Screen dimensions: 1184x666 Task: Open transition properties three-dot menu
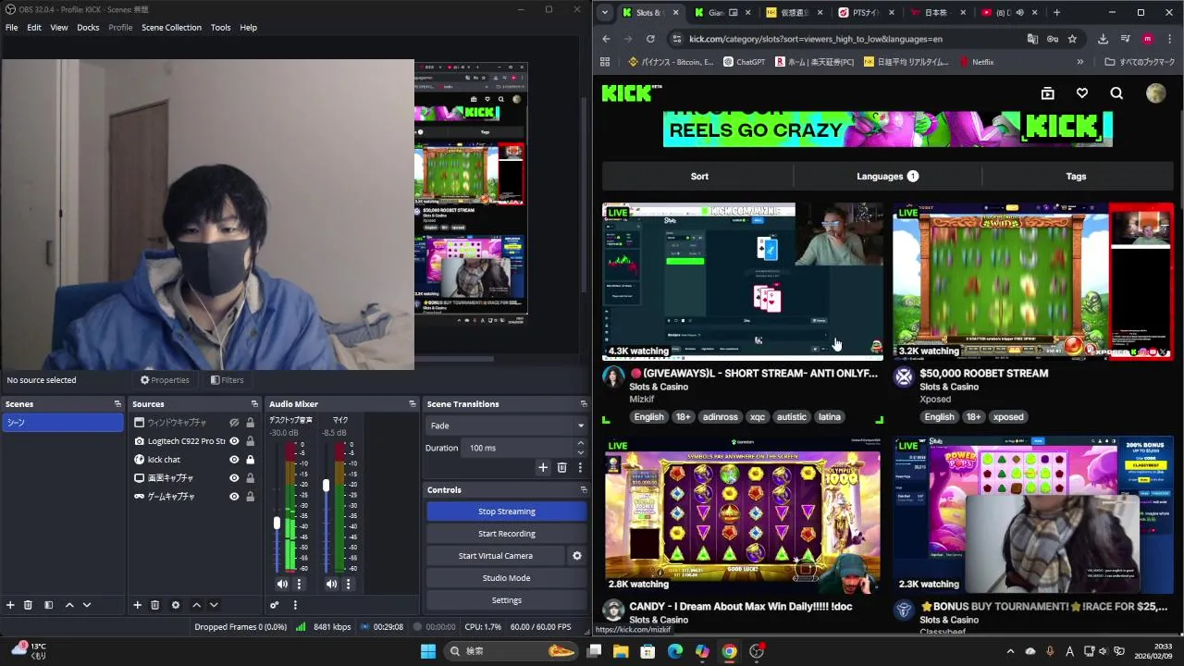coord(580,467)
